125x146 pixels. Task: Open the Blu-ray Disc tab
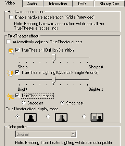pyautogui.click(x=109, y=4)
